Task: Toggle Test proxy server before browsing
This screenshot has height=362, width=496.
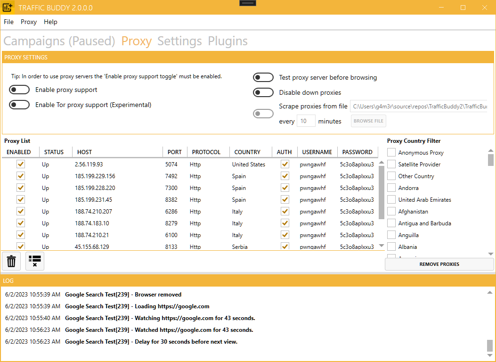Action: coord(263,77)
